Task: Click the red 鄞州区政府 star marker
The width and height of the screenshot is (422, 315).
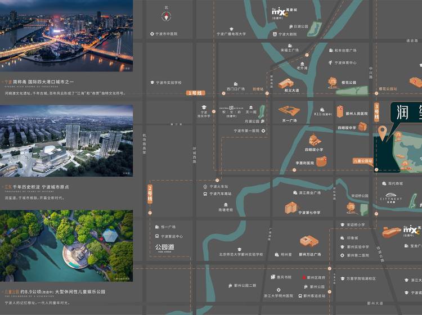Action: click(303, 277)
